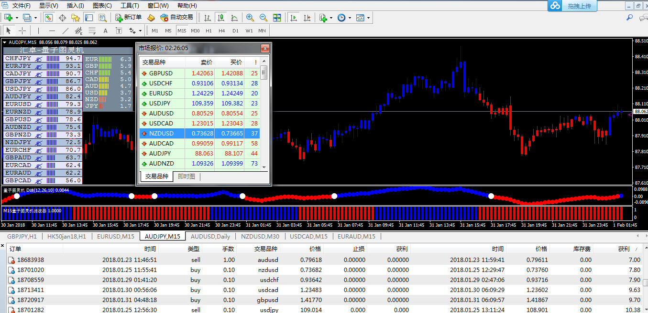Screen dimensions: 648x313
Task: Toggle chart auto scroll
Action: (x=294, y=18)
